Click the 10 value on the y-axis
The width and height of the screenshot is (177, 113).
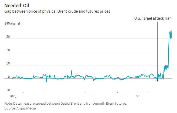[x=8, y=64]
